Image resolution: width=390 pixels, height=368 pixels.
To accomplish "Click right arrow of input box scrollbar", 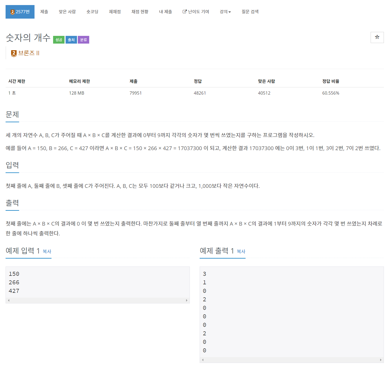I will (187, 301).
